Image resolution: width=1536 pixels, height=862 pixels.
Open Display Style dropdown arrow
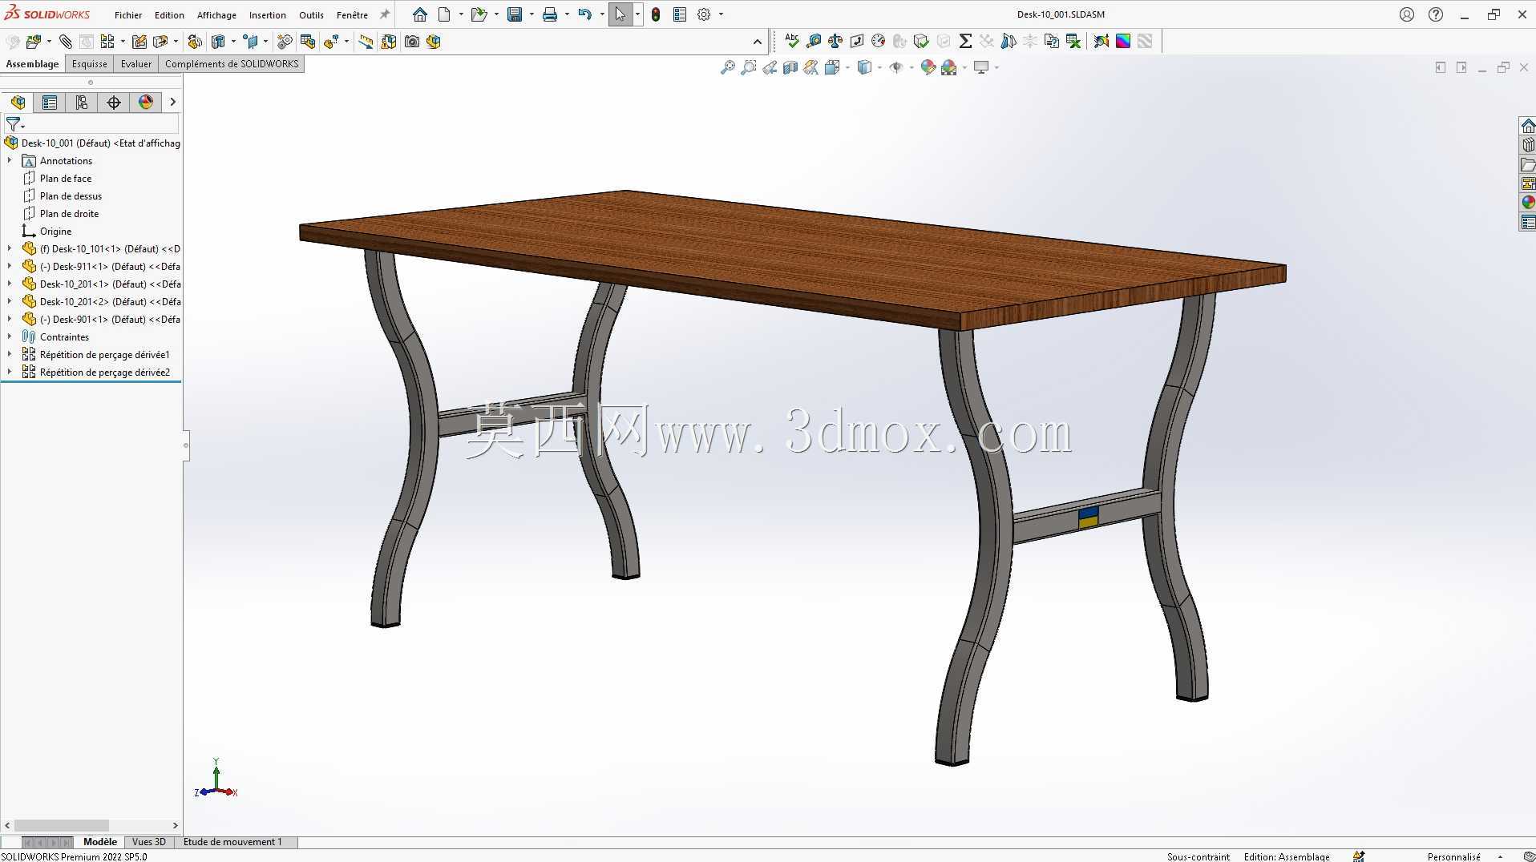click(x=880, y=68)
